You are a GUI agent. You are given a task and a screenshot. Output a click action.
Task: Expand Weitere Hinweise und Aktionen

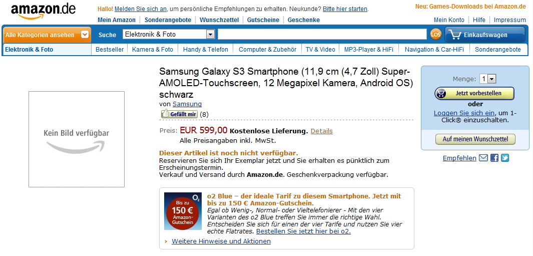221,241
